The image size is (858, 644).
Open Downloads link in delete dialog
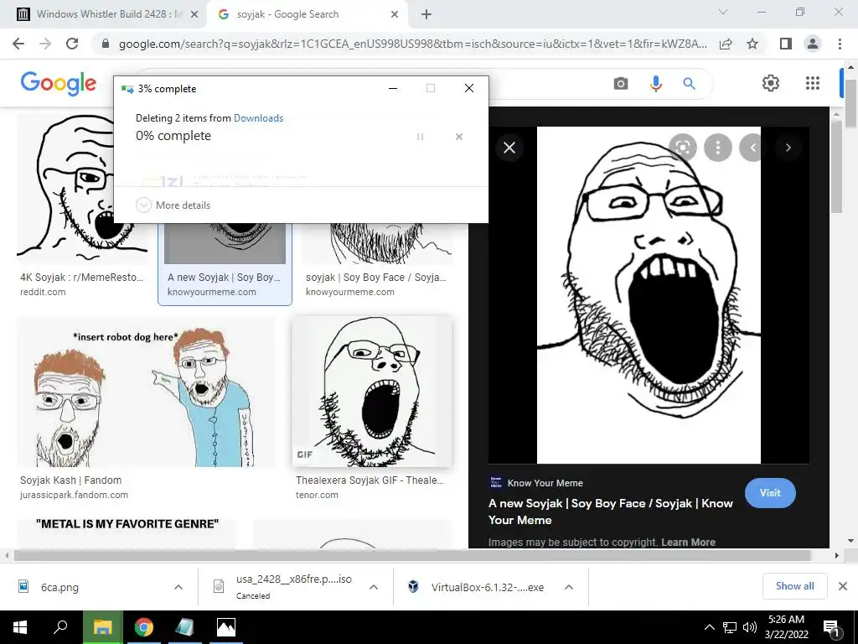(x=258, y=118)
